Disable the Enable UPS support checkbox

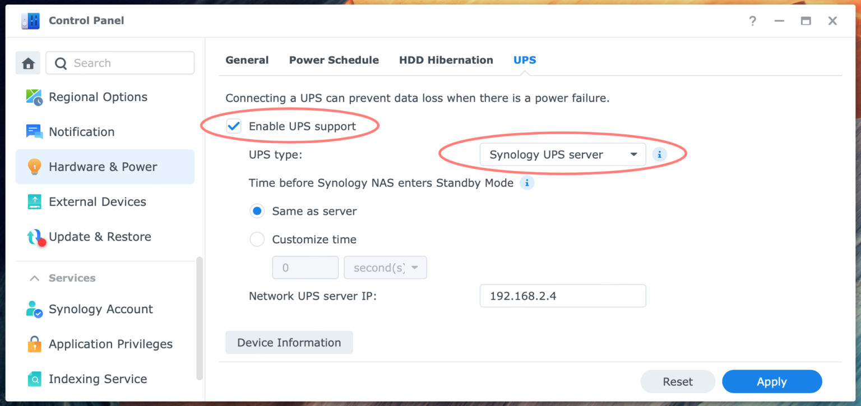point(234,126)
